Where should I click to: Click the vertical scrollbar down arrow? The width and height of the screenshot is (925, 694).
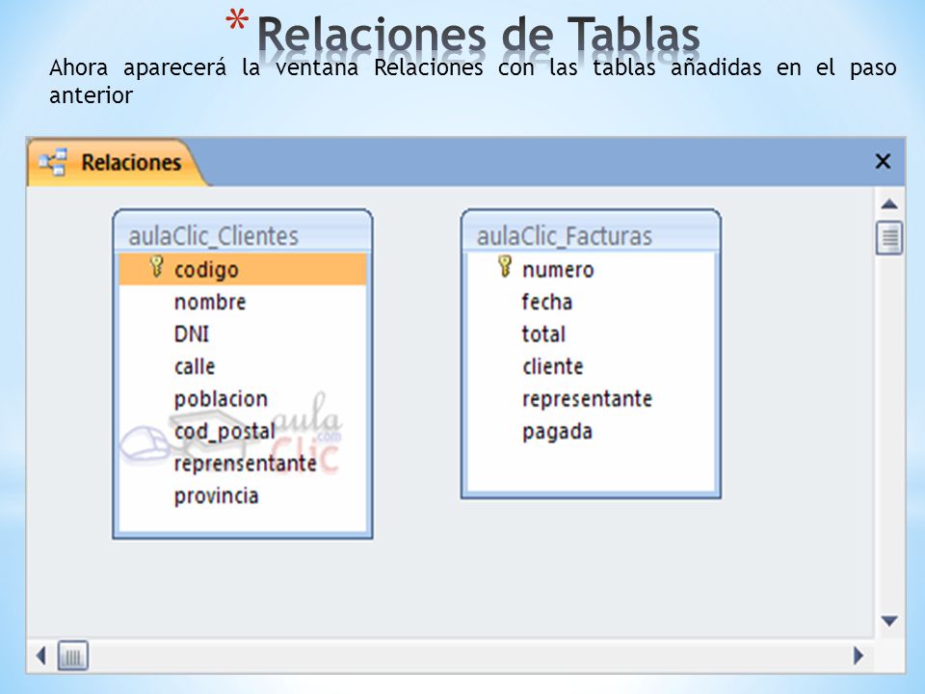coord(889,621)
